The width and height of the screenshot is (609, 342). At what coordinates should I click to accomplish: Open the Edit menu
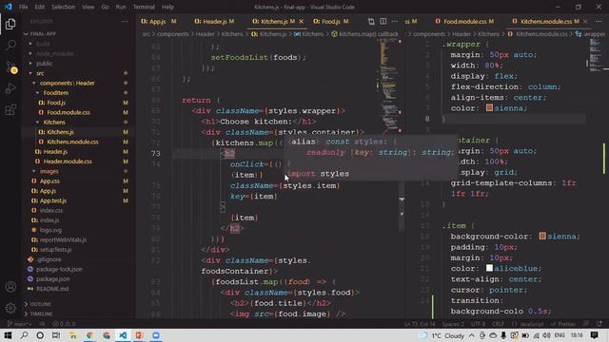[40, 7]
